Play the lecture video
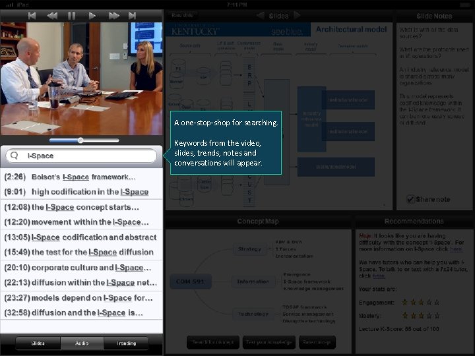The height and width of the screenshot is (356, 475). 92,16
